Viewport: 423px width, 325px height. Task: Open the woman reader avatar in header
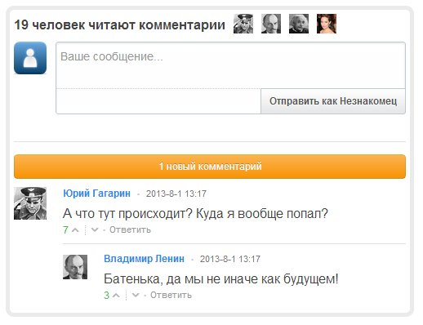click(327, 24)
